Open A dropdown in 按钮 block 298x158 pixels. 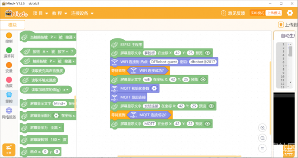click(x=45, y=52)
